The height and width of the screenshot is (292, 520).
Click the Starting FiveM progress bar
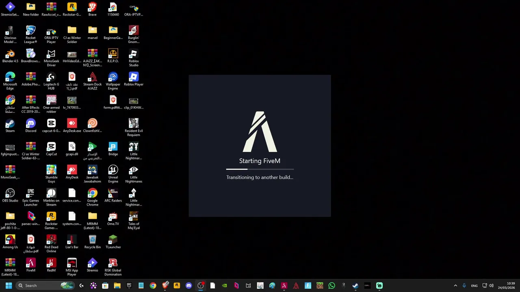(x=260, y=169)
